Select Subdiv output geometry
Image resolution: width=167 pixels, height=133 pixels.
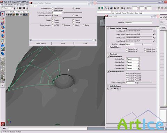73,25
